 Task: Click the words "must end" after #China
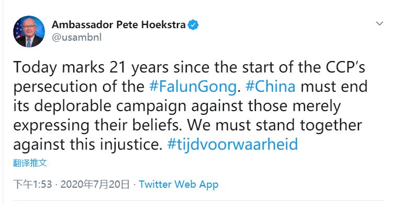coord(334,87)
